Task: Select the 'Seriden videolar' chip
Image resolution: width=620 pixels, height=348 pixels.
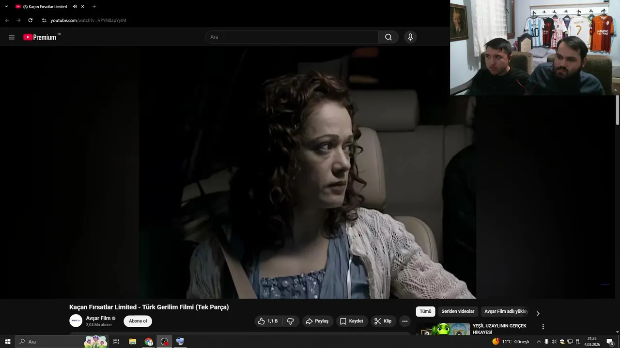Action: tap(458, 312)
